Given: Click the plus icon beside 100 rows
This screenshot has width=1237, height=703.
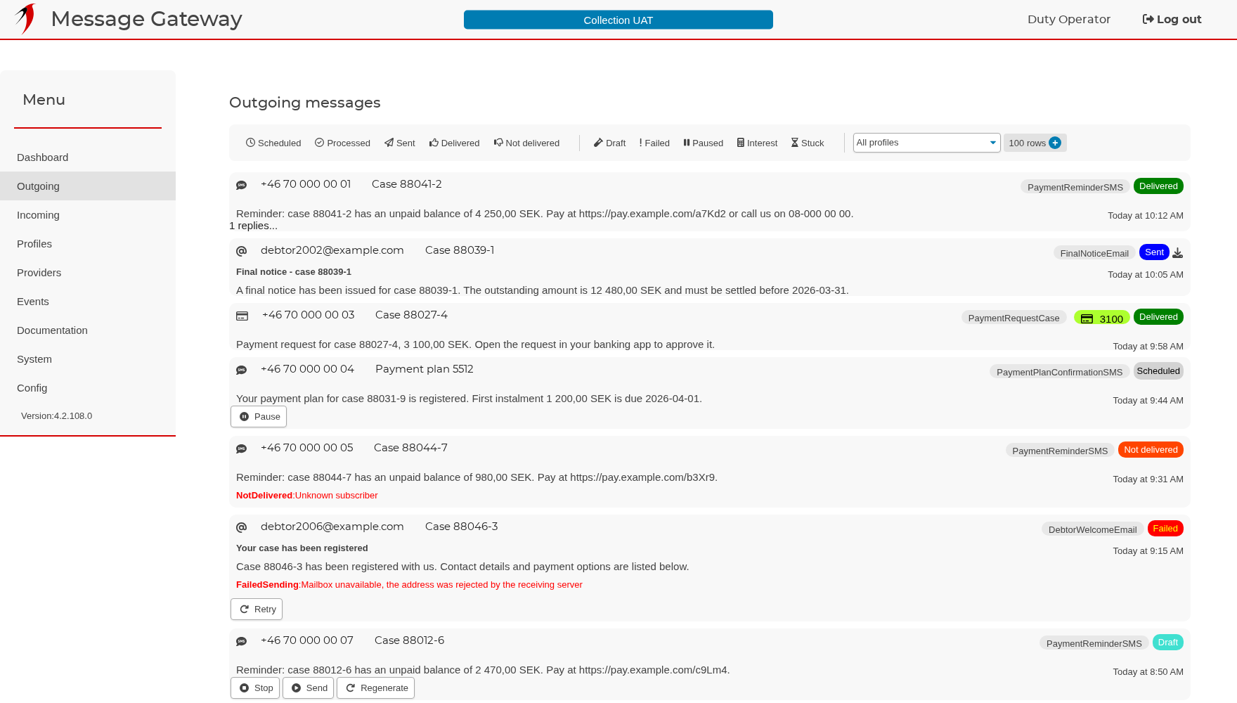Looking at the screenshot, I should pos(1055,143).
